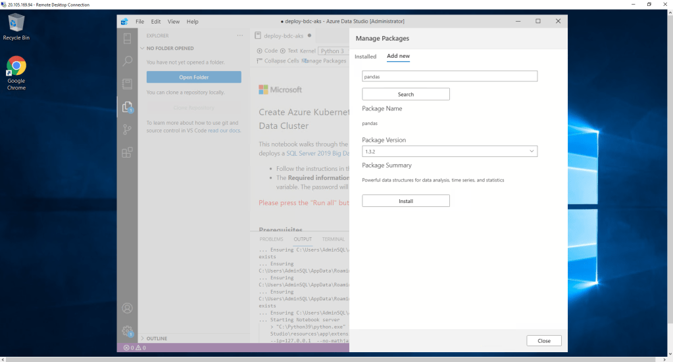Collapse the No Folder Opened section
Image resolution: width=673 pixels, height=362 pixels.
[x=170, y=49]
